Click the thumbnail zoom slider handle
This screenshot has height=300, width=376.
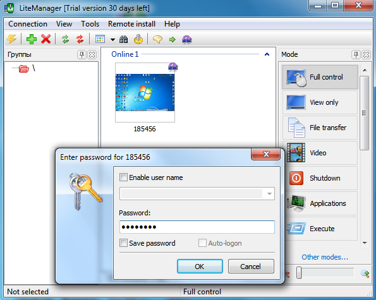(x=299, y=273)
